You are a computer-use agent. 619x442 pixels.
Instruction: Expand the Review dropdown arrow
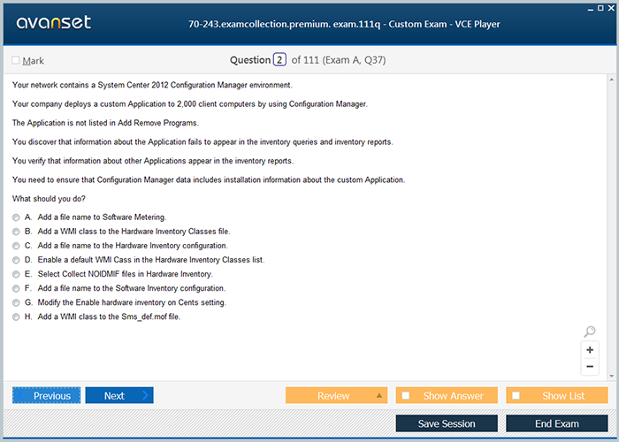pyautogui.click(x=379, y=395)
